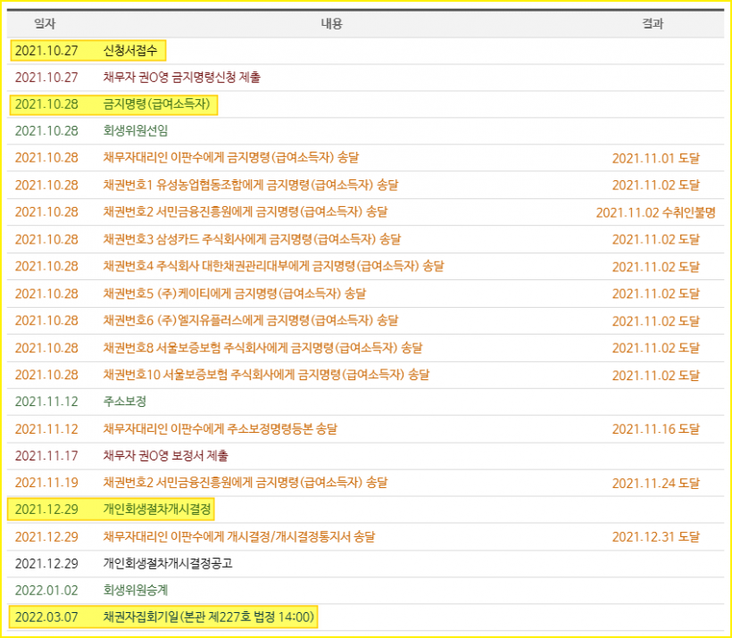This screenshot has height=638, width=732.
Task: Click the 내용 column header
Action: click(x=331, y=24)
